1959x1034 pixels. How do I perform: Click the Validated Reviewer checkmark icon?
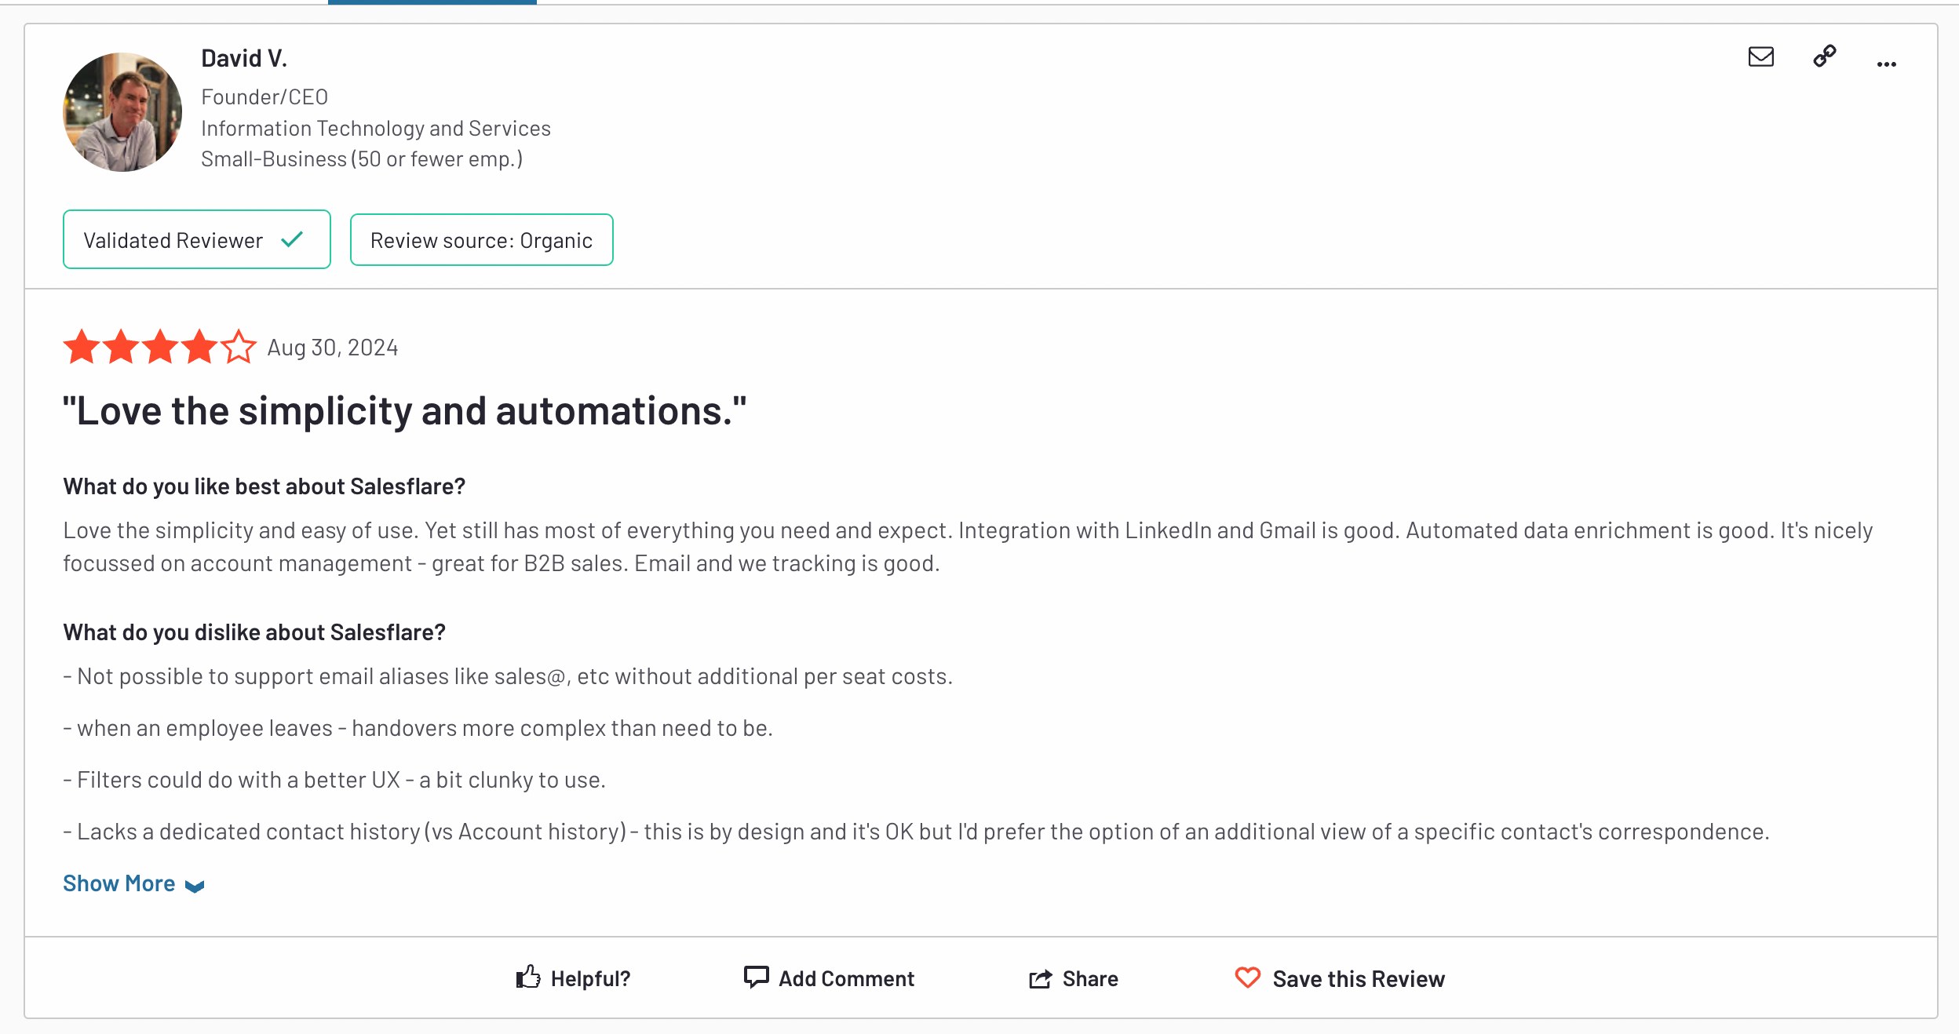click(x=292, y=239)
